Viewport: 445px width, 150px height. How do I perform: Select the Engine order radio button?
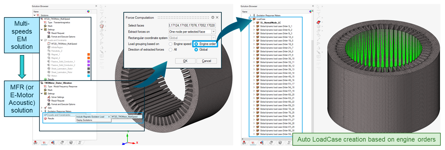(196, 44)
